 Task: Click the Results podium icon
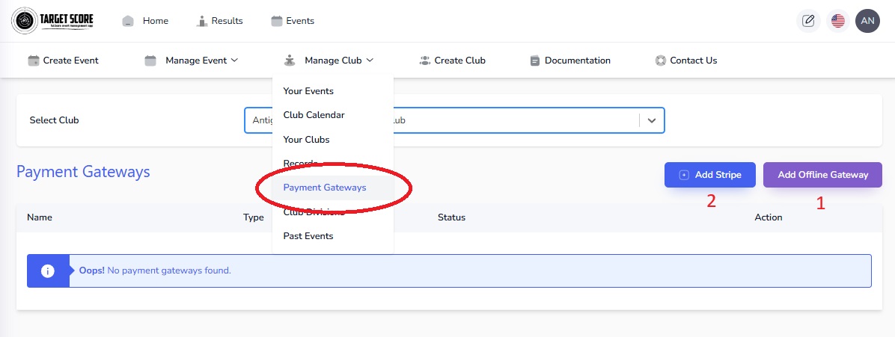(x=202, y=21)
